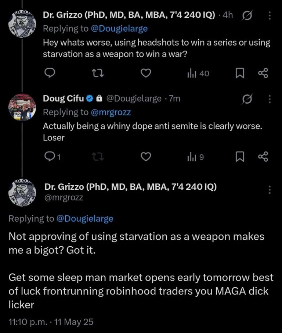Viewport: 282px width, 333px height.
Task: Share Doug Cifu's reply
Action: point(263,157)
